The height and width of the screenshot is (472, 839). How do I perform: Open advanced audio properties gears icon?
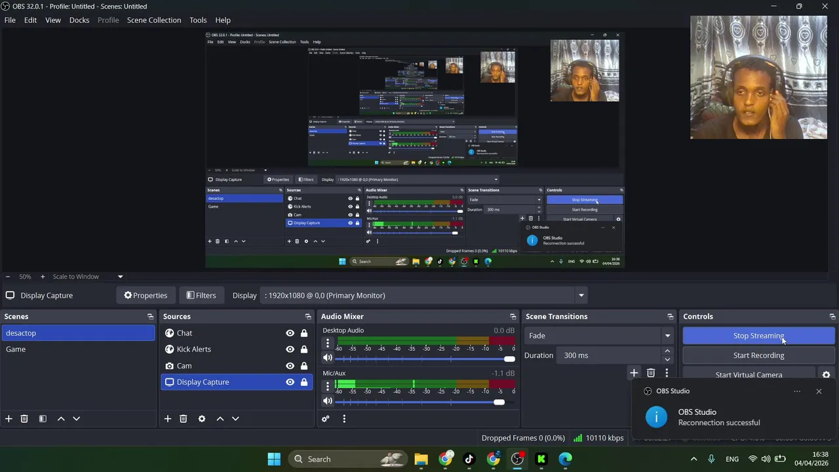326,419
